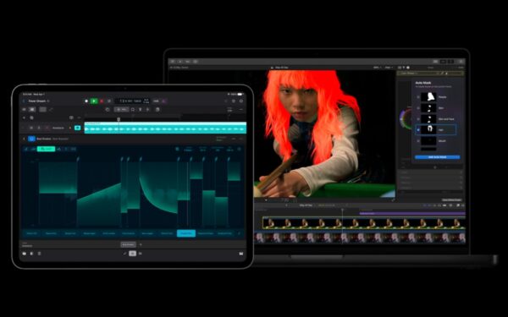
Task: Click the green Play button in Logic Pro
Action: coord(94,101)
